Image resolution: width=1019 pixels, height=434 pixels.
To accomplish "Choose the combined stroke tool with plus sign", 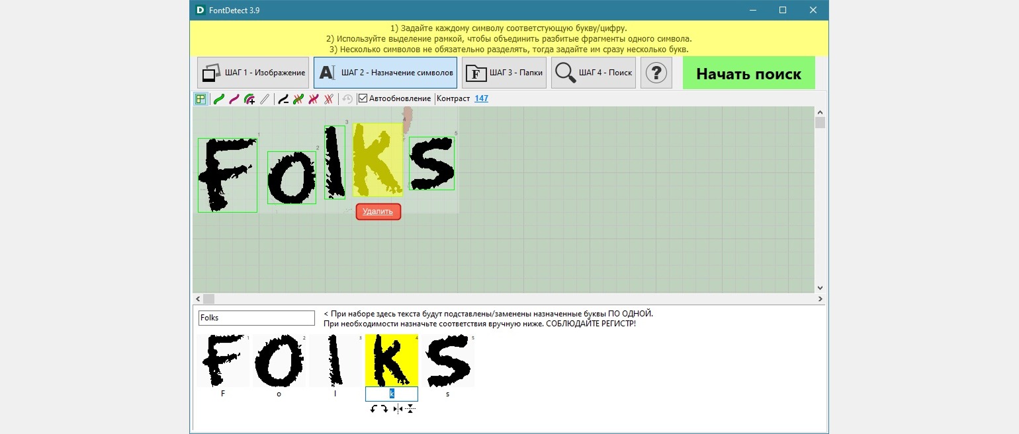I will coord(249,99).
